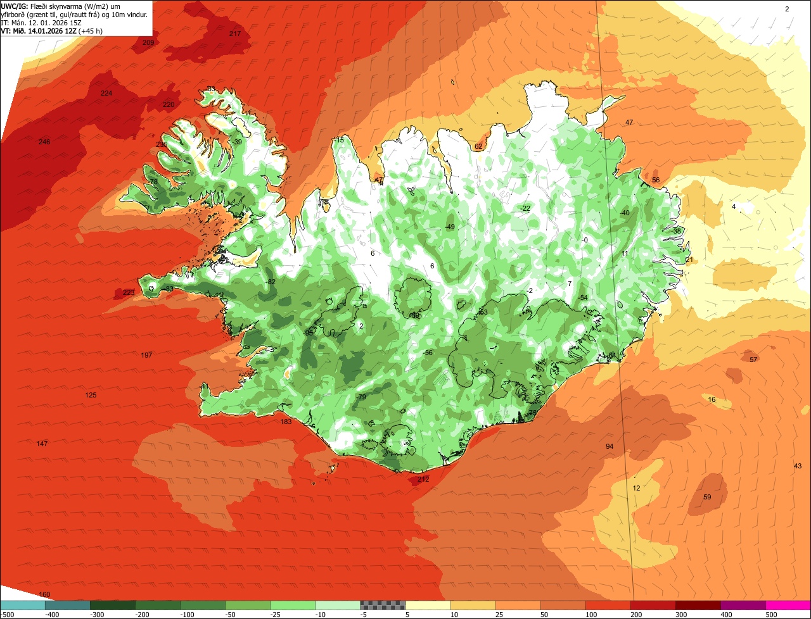Screen dimensions: 811x619
Task: Click the purple 400 to 500 legend swatch
Action: [742, 605]
